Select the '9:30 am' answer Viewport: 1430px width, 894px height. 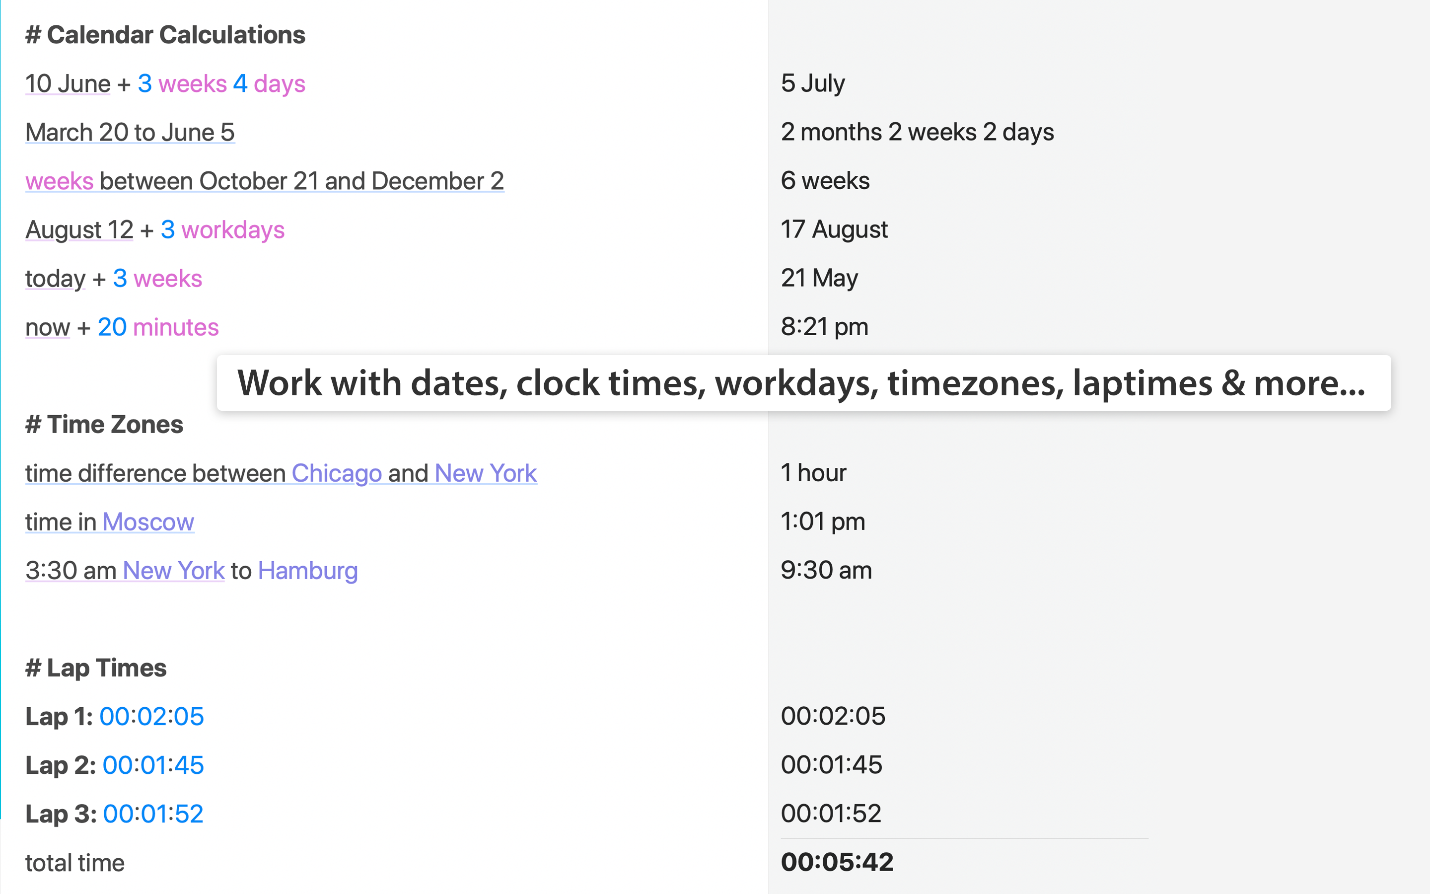pyautogui.click(x=826, y=571)
